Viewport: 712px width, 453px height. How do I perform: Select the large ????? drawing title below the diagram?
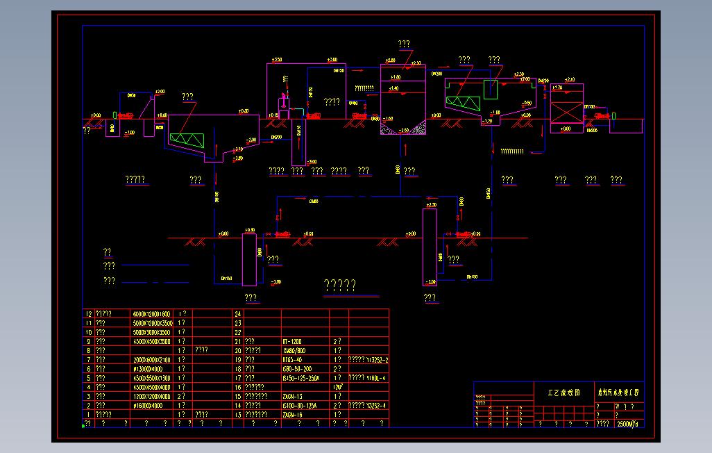[x=339, y=285]
